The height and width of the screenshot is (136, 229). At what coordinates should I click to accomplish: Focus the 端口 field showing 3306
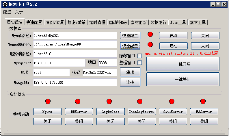click(108, 63)
